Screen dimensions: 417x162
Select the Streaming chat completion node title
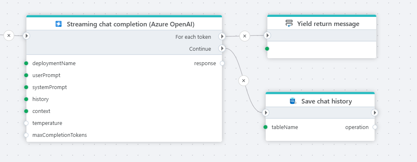tap(130, 24)
